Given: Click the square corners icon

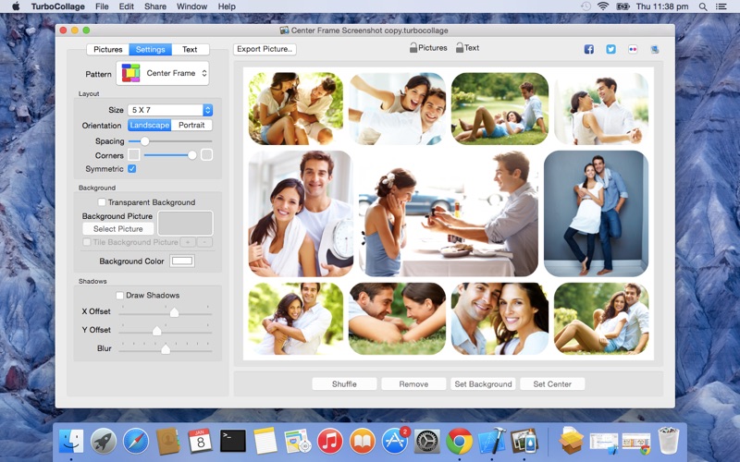Looking at the screenshot, I should point(134,155).
